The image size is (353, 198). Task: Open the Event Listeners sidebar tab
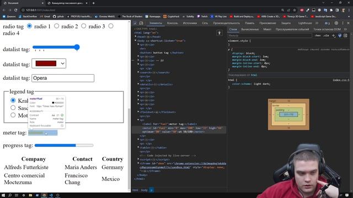292,29
